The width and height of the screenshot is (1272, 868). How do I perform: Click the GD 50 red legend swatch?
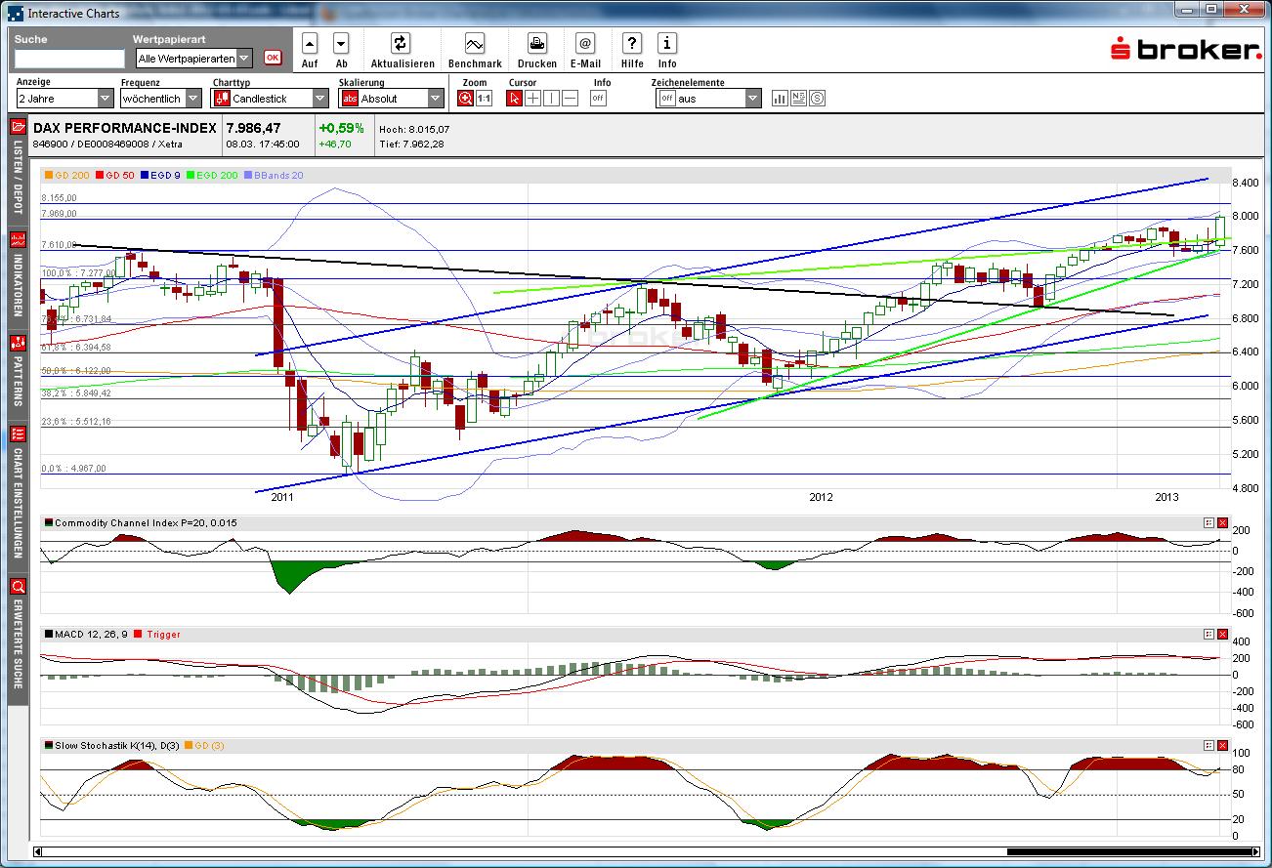click(100, 175)
